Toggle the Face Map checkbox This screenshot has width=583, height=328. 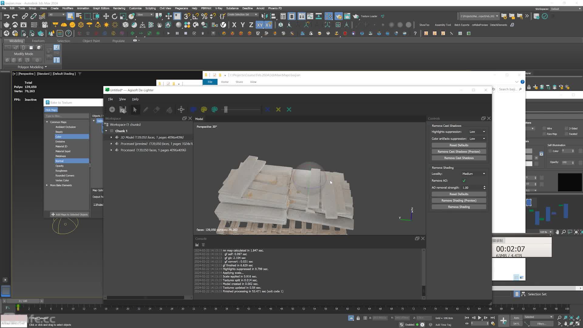point(544,134)
